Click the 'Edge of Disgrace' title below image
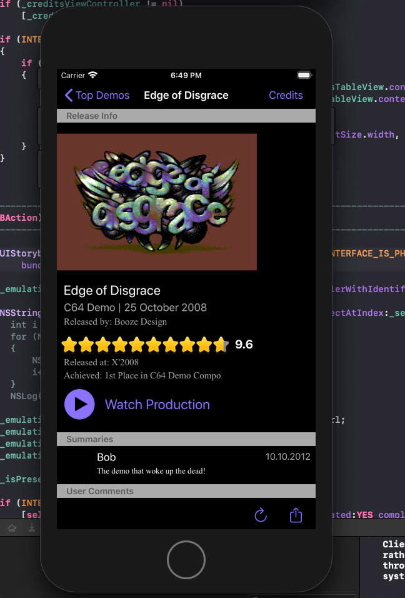Image resolution: width=405 pixels, height=598 pixels. tap(112, 291)
